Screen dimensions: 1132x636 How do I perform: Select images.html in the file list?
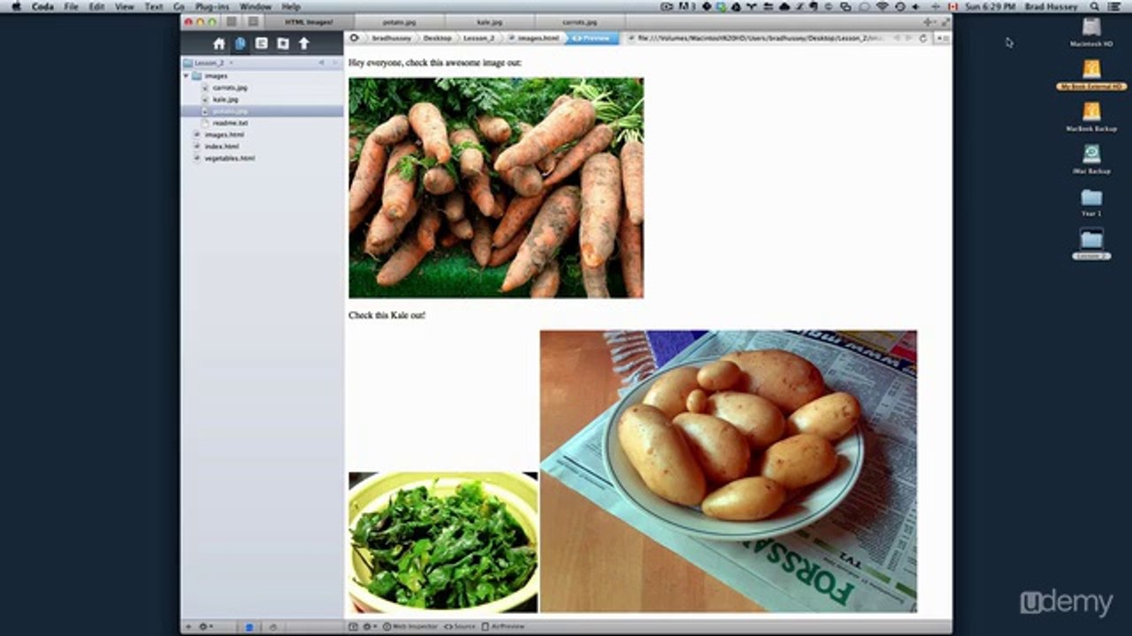(x=224, y=134)
